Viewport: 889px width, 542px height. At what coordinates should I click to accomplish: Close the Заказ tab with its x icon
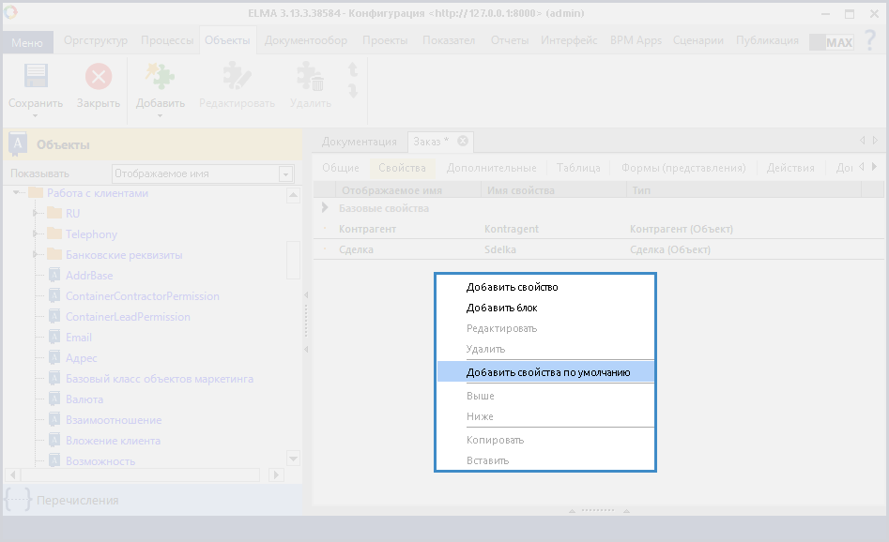coord(463,142)
